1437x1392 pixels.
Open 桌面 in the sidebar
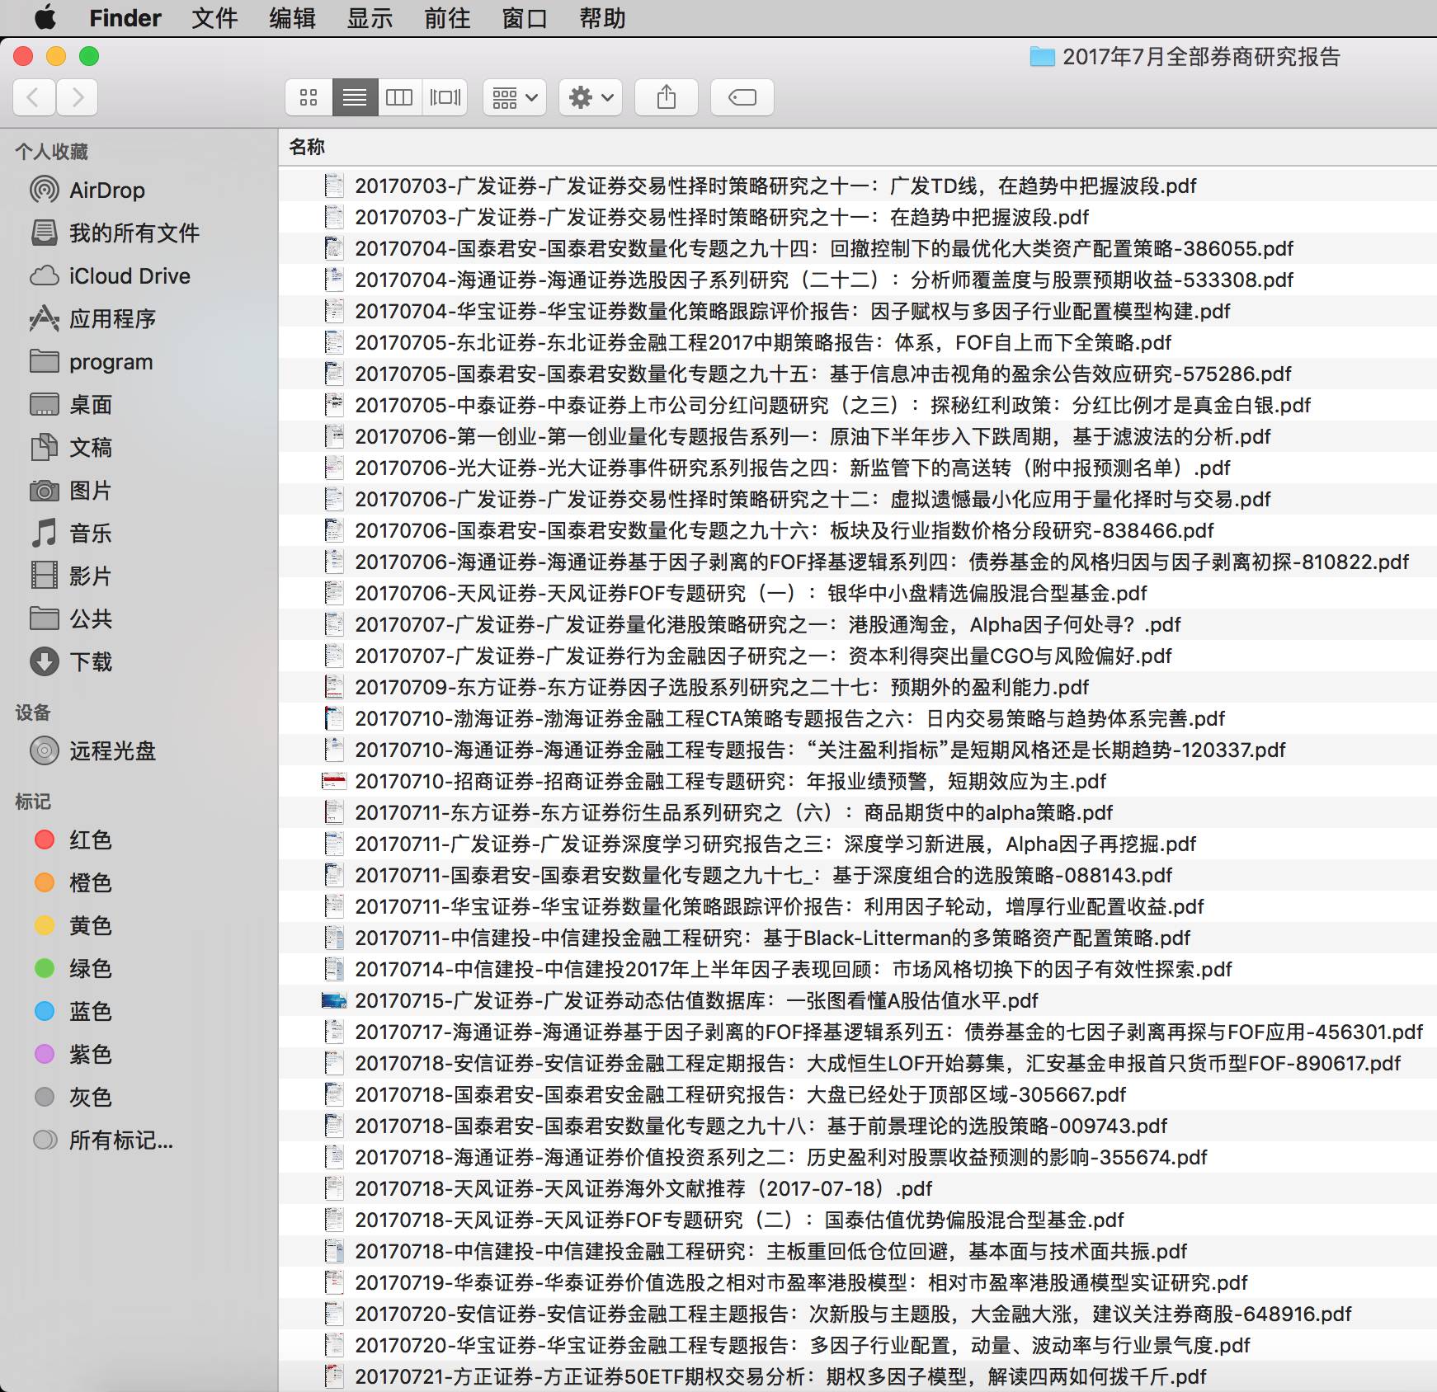tap(72, 405)
